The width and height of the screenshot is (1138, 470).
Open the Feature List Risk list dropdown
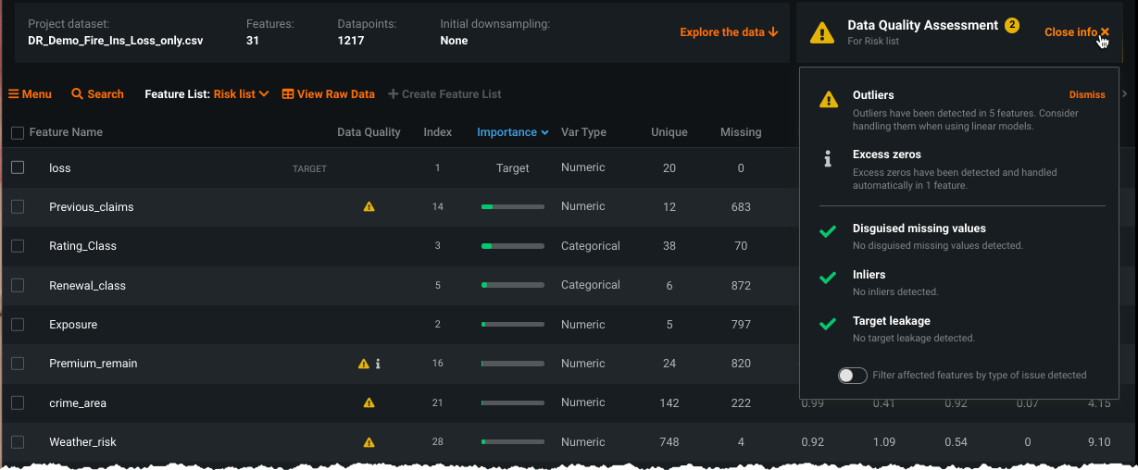coord(241,94)
